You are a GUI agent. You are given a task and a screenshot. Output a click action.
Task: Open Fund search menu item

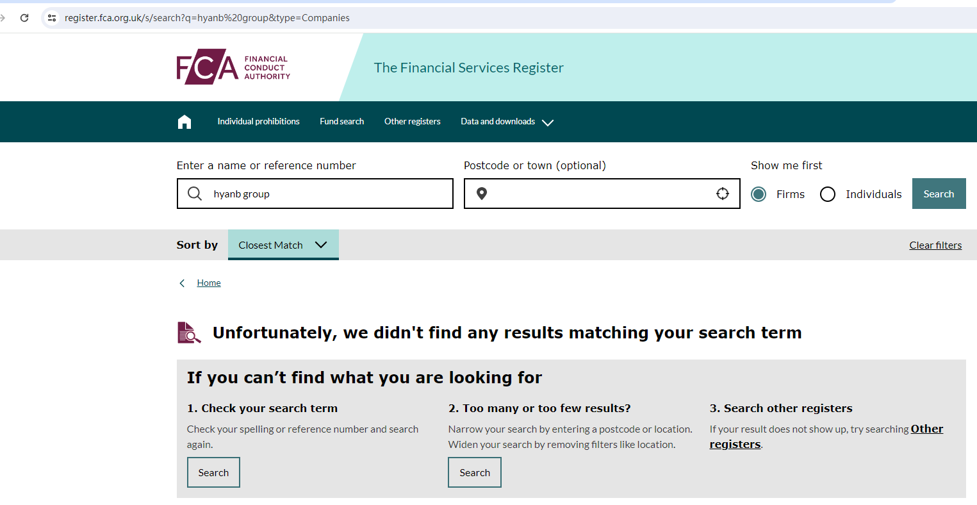coord(342,122)
